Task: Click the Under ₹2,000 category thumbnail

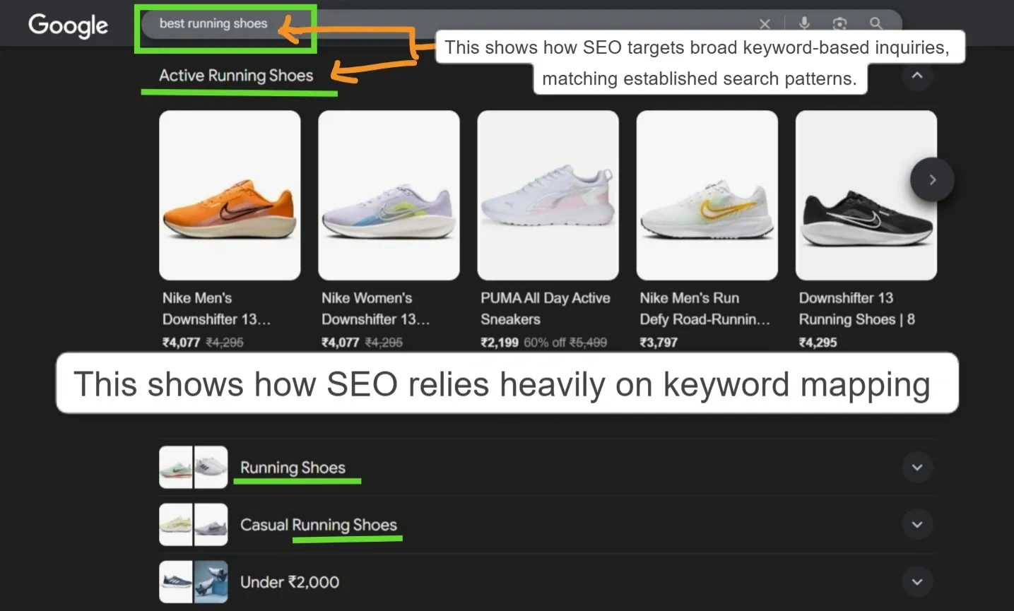Action: pyautogui.click(x=193, y=582)
